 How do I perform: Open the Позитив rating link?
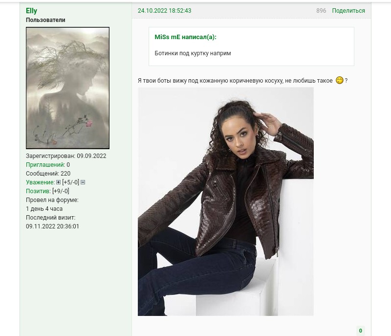[38, 191]
